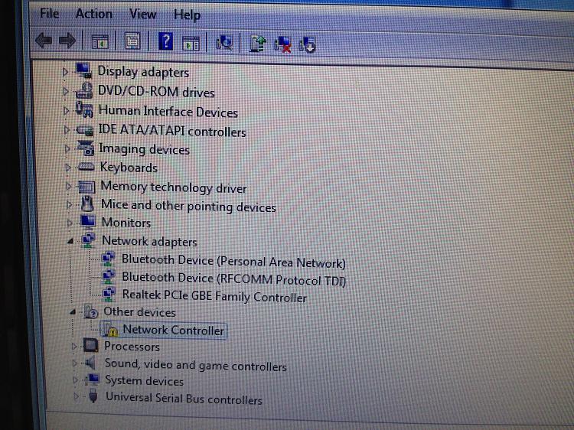Expand Sound, video and game controllers node
Screen dimensions: 574x430
click(x=75, y=363)
